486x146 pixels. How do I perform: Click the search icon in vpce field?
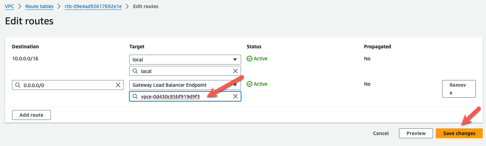pos(135,96)
